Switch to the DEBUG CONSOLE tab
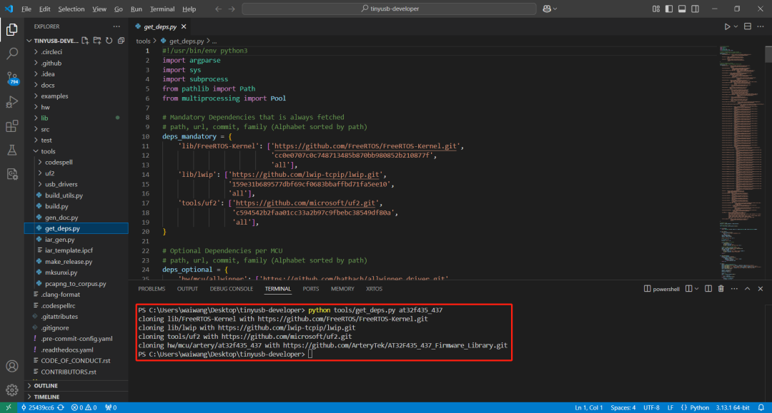Image resolution: width=772 pixels, height=413 pixels. point(231,289)
